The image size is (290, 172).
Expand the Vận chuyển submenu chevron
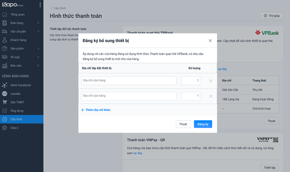point(38,32)
